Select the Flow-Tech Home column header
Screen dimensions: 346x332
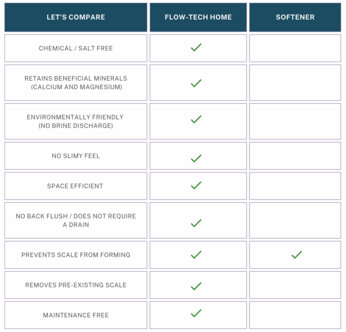coord(198,17)
